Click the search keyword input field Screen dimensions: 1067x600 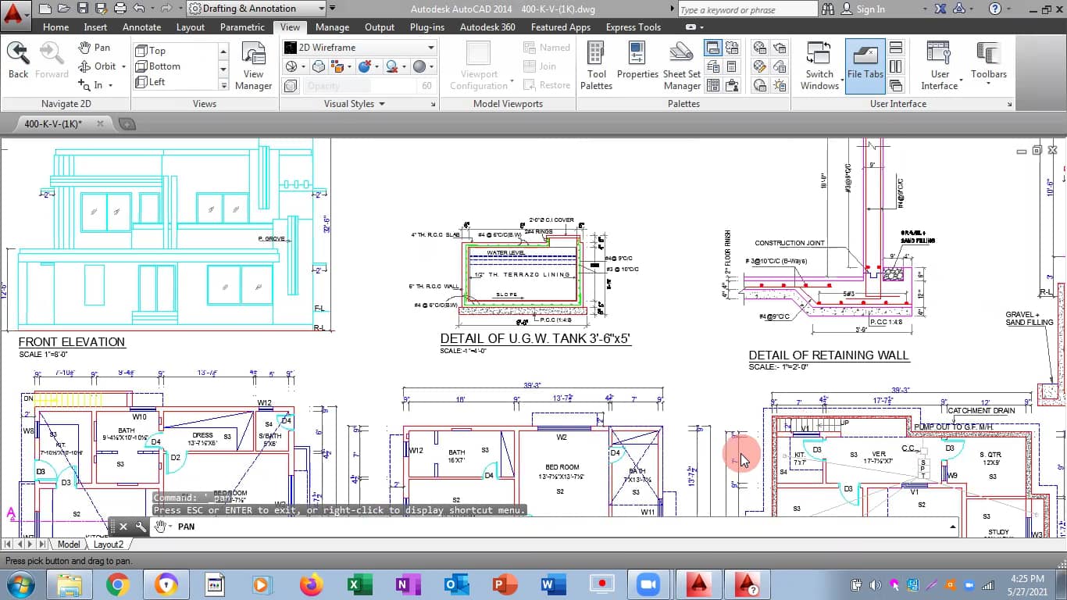(745, 9)
